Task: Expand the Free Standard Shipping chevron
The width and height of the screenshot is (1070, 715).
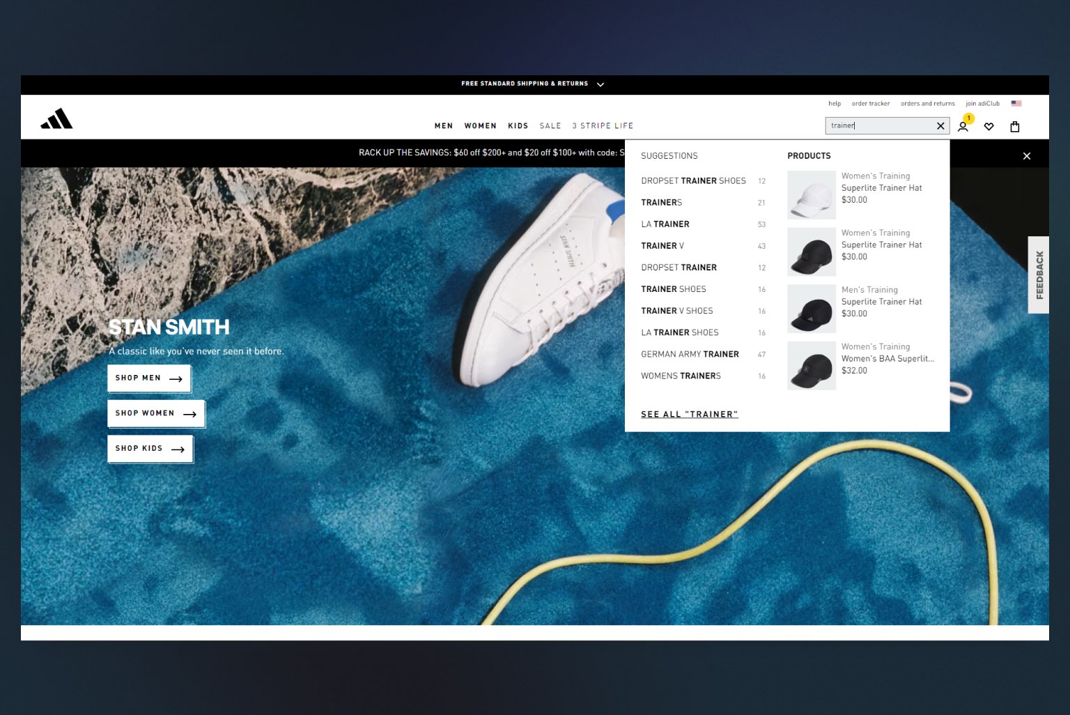Action: [600, 84]
